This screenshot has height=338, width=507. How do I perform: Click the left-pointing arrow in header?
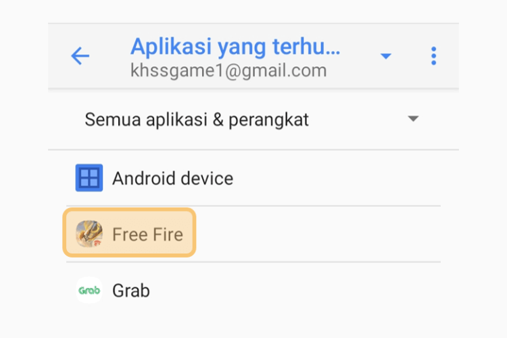click(x=80, y=56)
